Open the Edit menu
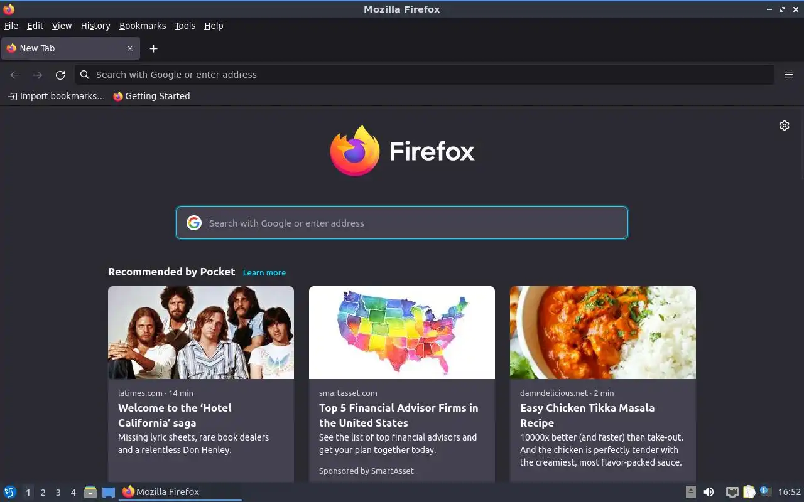 coord(35,26)
